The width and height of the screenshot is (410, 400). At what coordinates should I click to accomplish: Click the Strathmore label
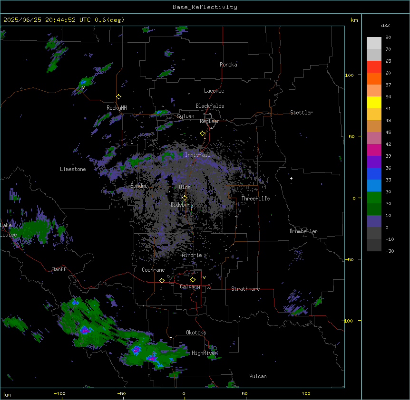245,289
